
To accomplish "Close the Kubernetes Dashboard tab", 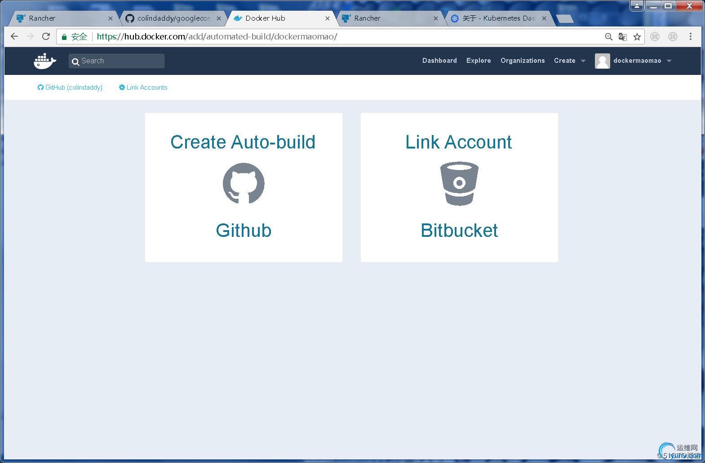I will pos(544,18).
